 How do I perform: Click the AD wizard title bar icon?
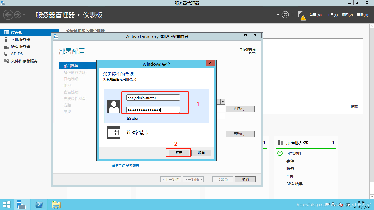click(56, 36)
